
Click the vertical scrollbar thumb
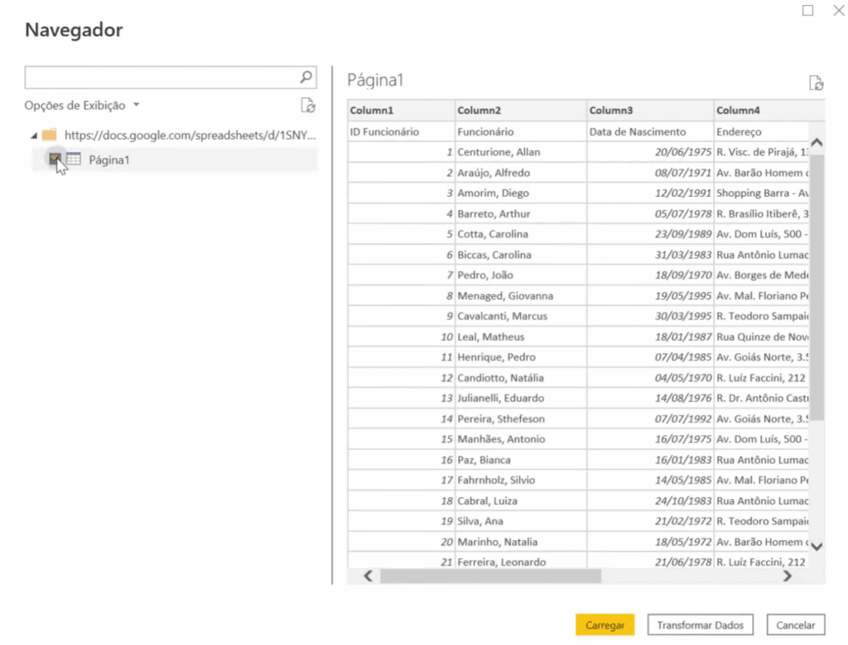817,287
